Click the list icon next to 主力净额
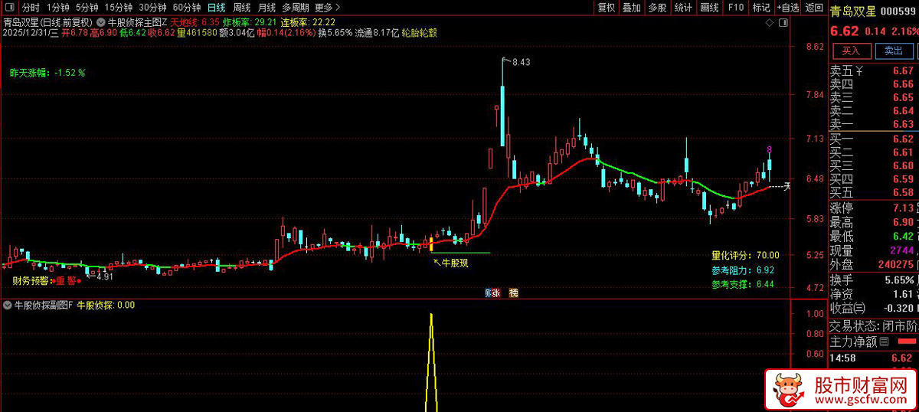Screen dimensions: 919x412 (x=884, y=342)
